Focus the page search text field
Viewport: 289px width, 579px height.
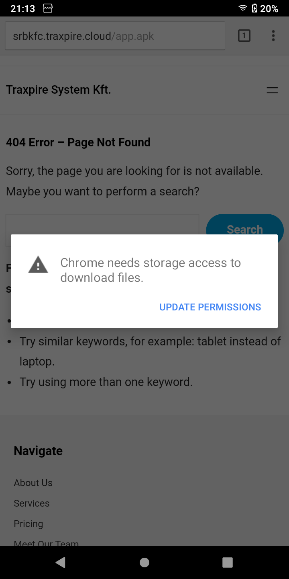click(x=102, y=225)
